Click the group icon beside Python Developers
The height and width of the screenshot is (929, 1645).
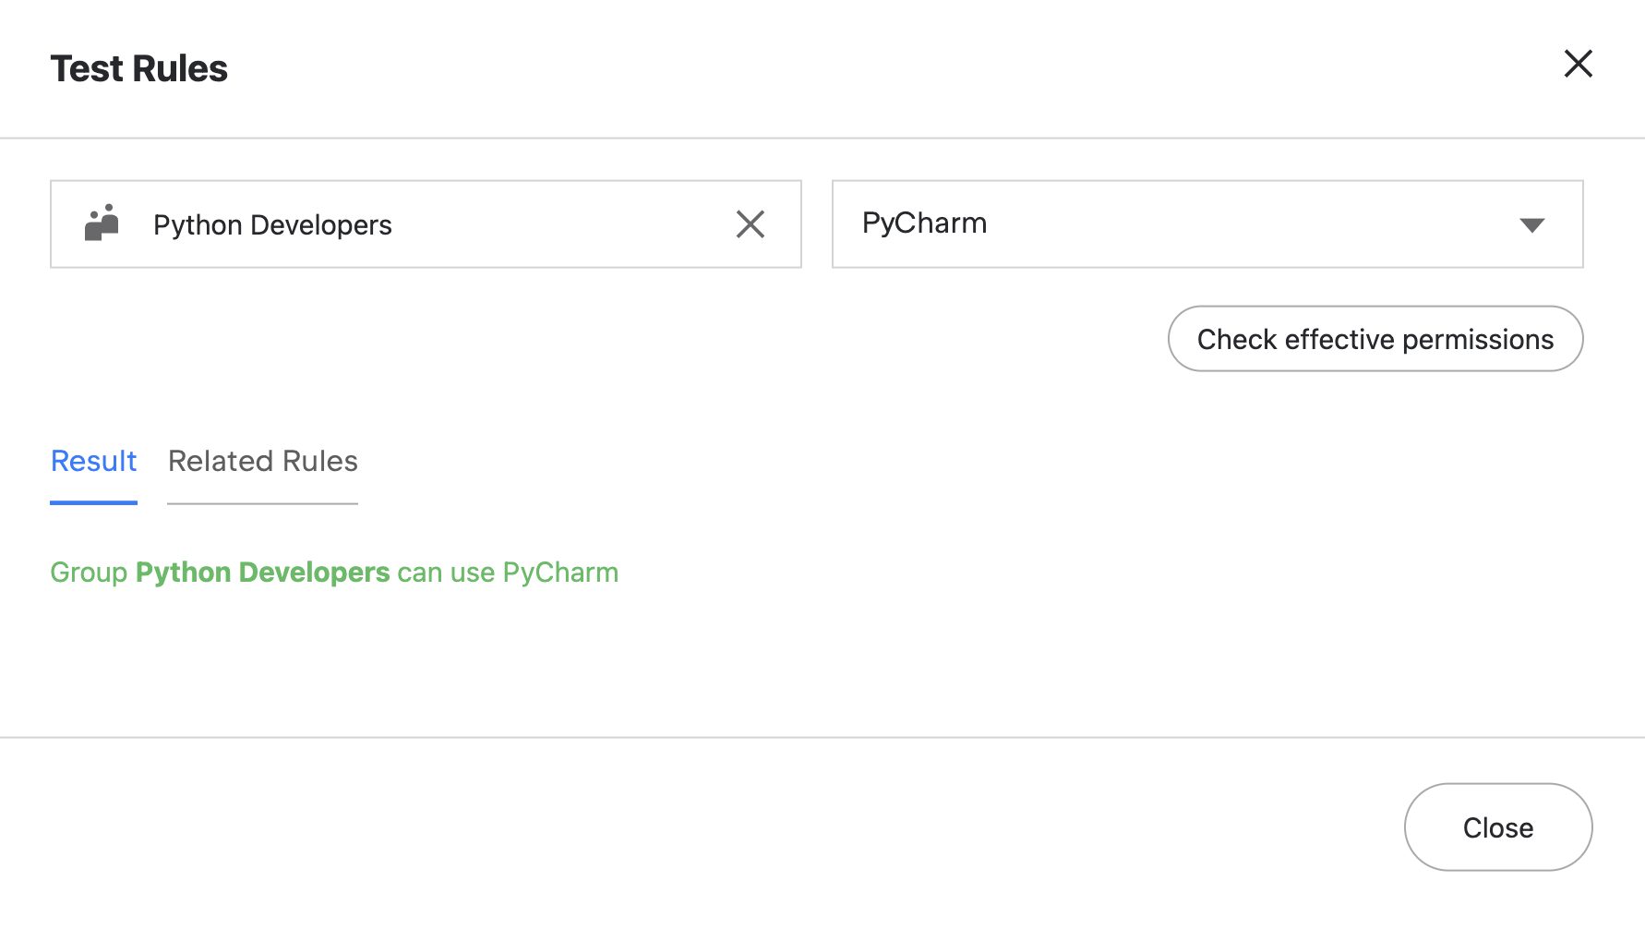pyautogui.click(x=102, y=223)
